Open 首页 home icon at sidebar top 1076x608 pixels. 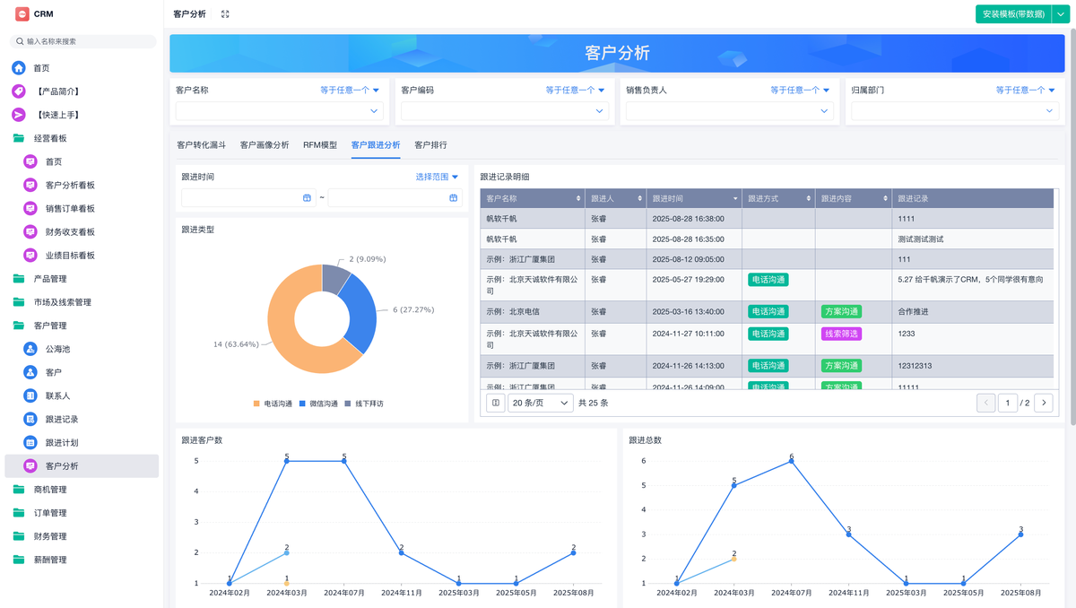[19, 68]
